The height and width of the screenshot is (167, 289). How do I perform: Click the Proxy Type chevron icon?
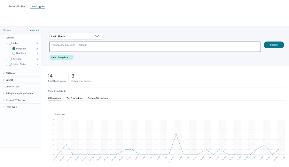coord(4,107)
